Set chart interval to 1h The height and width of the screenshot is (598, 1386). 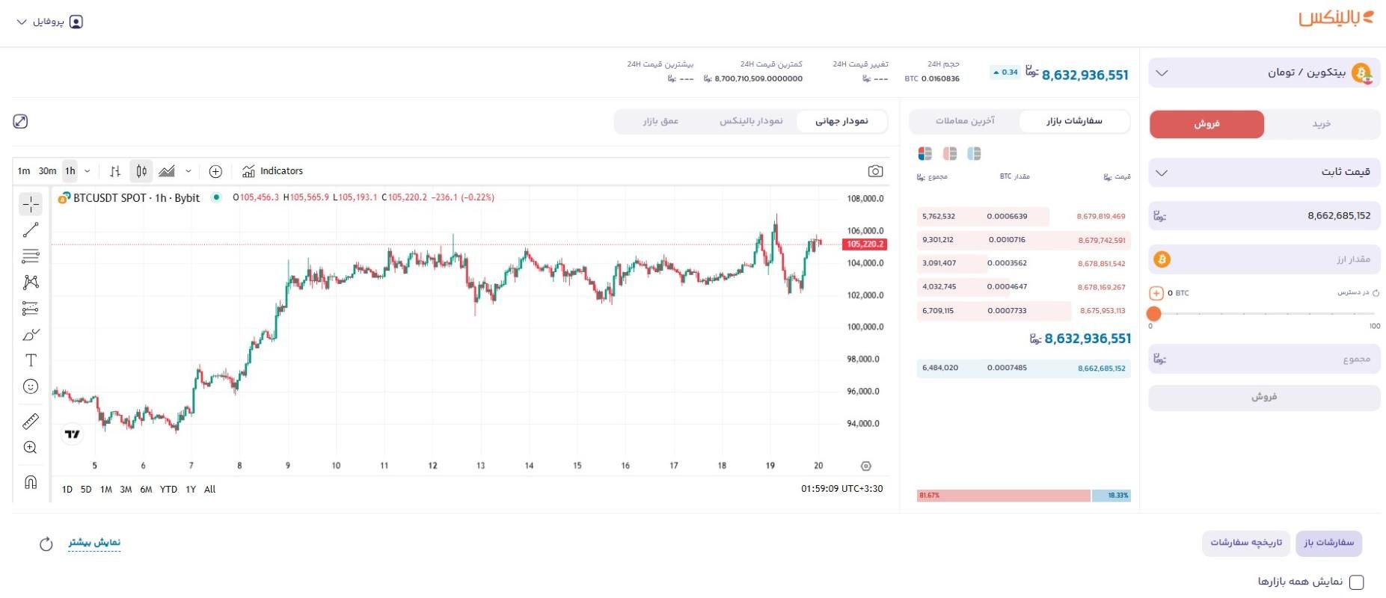(70, 171)
